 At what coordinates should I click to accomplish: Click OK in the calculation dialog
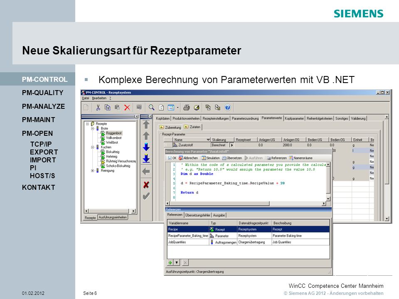pos(172,158)
